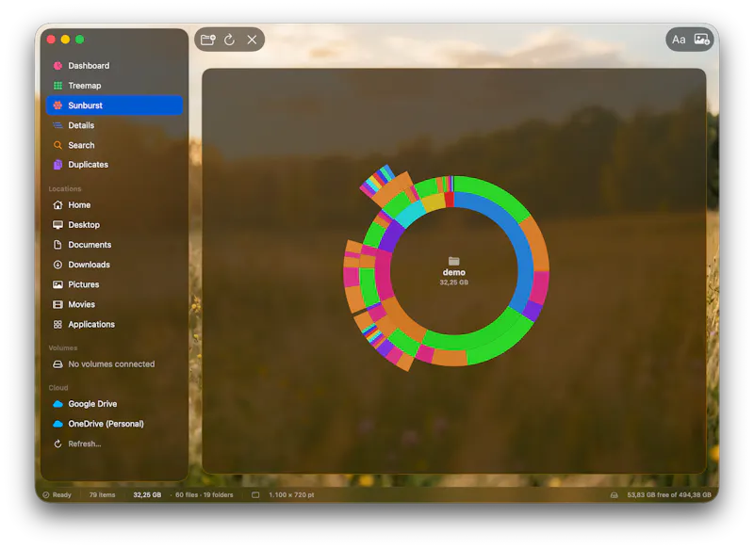This screenshot has height=549, width=754.
Task: Open the Dashboard view
Action: (114, 65)
